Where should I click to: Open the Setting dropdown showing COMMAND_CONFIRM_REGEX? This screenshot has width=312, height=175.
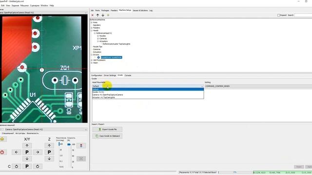click(x=258, y=86)
